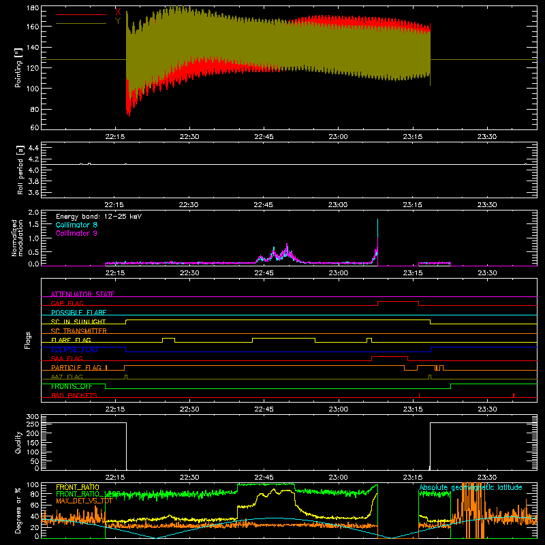This screenshot has width=545, height=545.
Task: Click the green 'FRONTS_OFF' label
Action: point(72,386)
